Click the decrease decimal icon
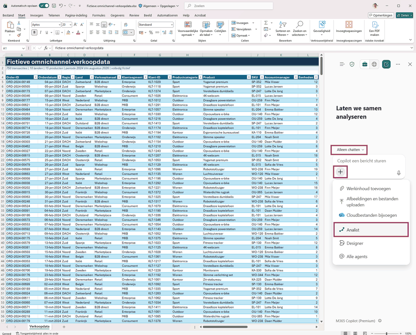Viewport: 416px width, 335px height. [171, 32]
